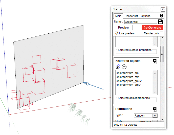Switch to the Render list tab

point(131,16)
